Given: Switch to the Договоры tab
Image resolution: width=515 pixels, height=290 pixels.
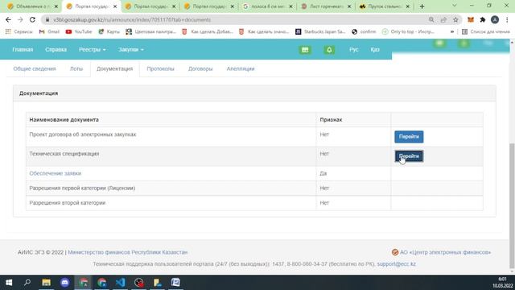Looking at the screenshot, I should pos(200,68).
